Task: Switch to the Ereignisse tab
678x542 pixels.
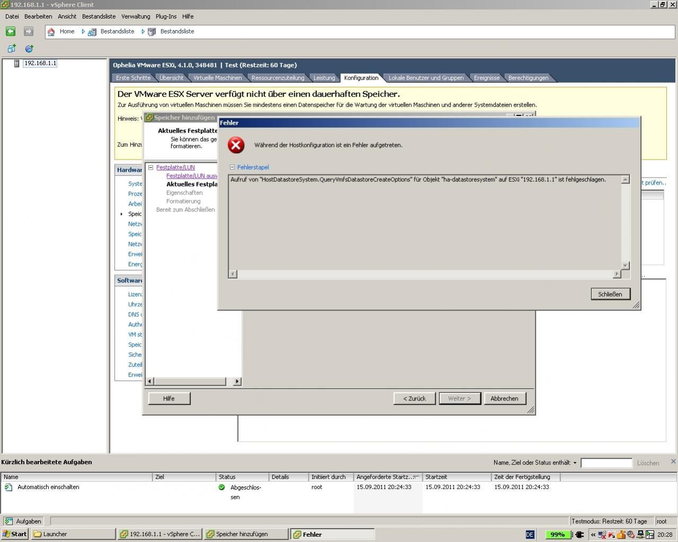Action: 487,78
